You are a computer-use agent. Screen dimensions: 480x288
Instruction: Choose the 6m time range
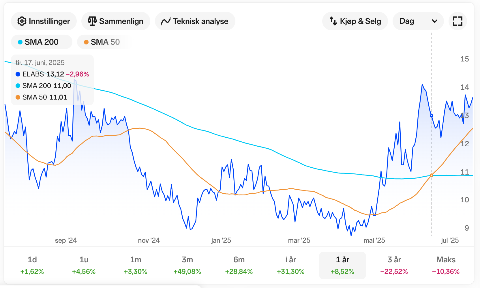239,265
